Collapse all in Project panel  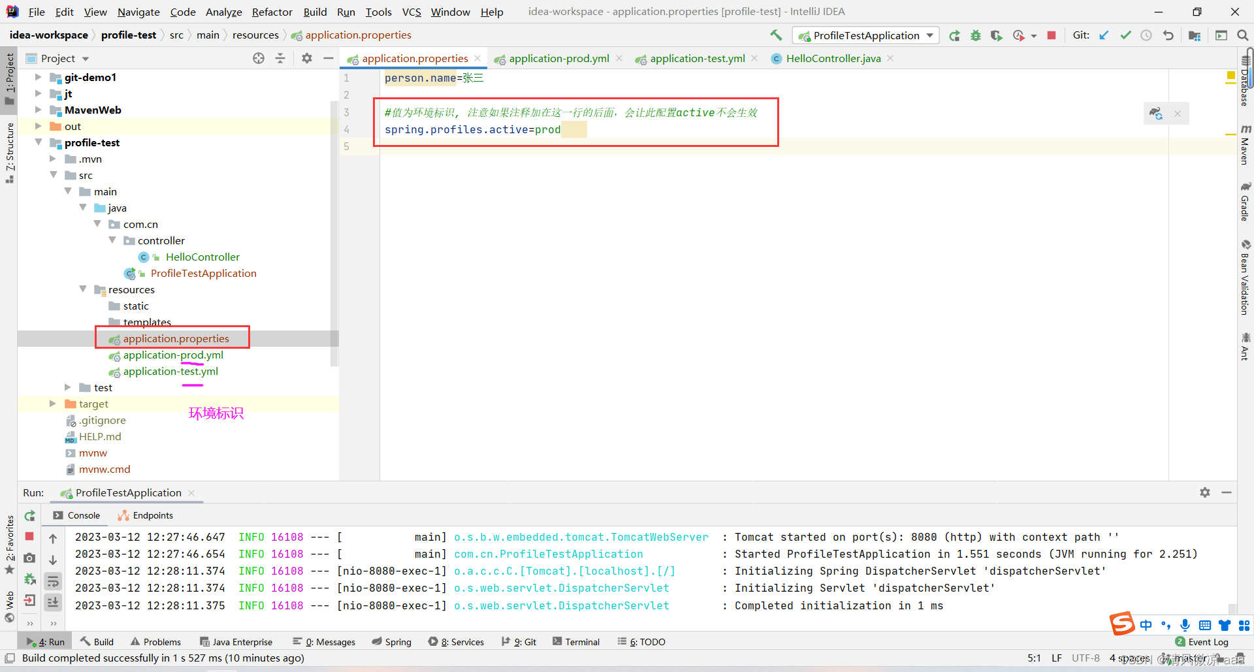[280, 58]
